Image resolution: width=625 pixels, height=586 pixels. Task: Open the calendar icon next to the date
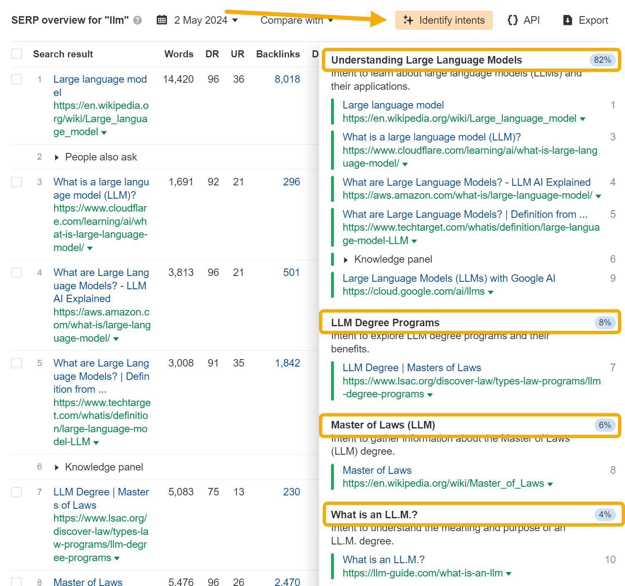click(x=162, y=20)
